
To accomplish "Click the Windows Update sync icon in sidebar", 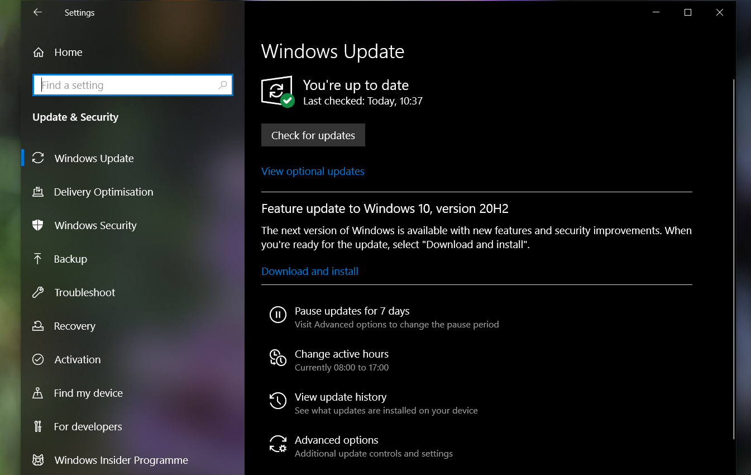I will [38, 158].
